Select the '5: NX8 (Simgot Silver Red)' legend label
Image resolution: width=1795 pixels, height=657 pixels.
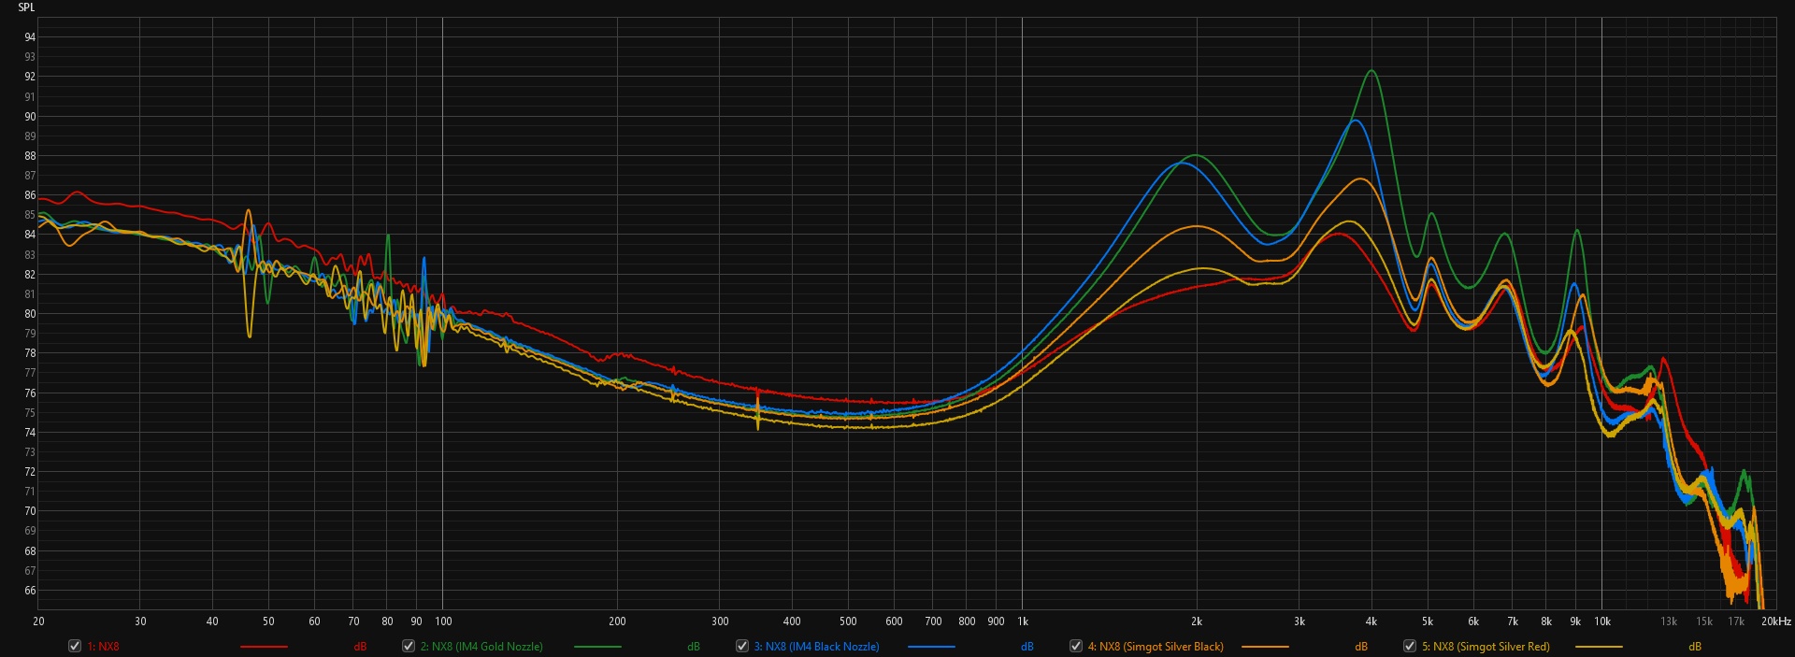pos(1486,647)
